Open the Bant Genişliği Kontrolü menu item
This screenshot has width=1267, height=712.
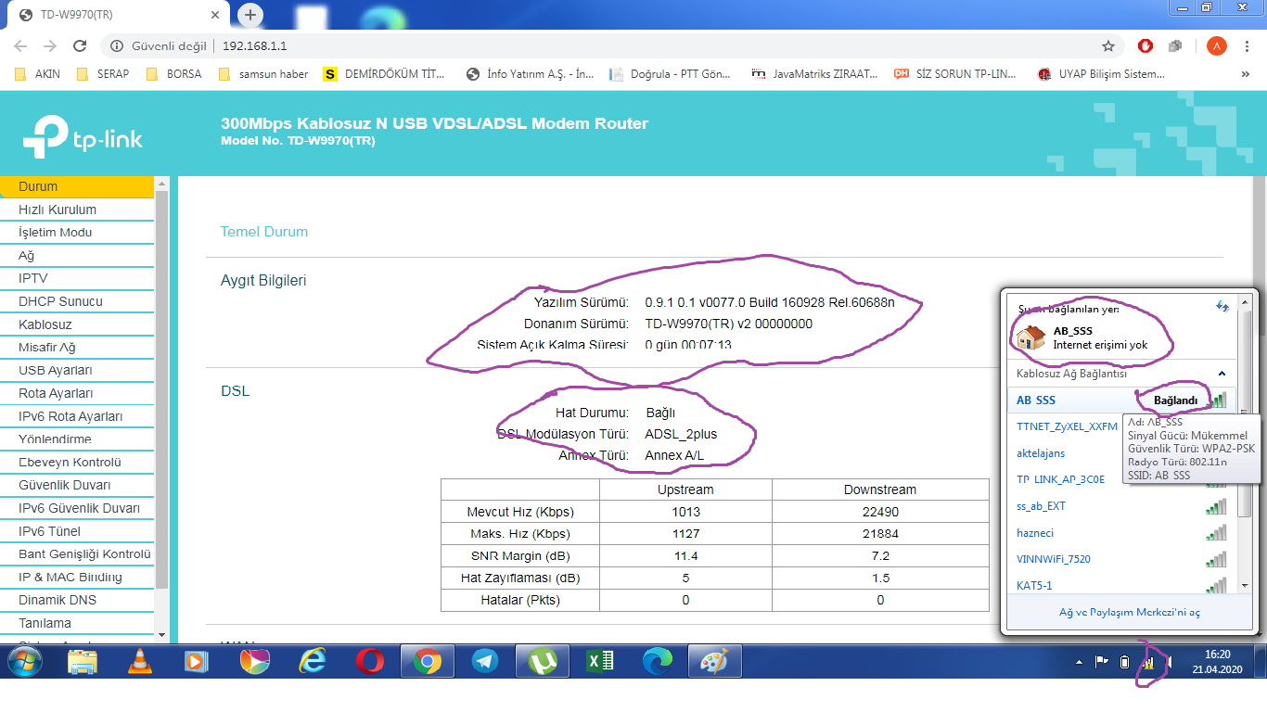(x=77, y=553)
